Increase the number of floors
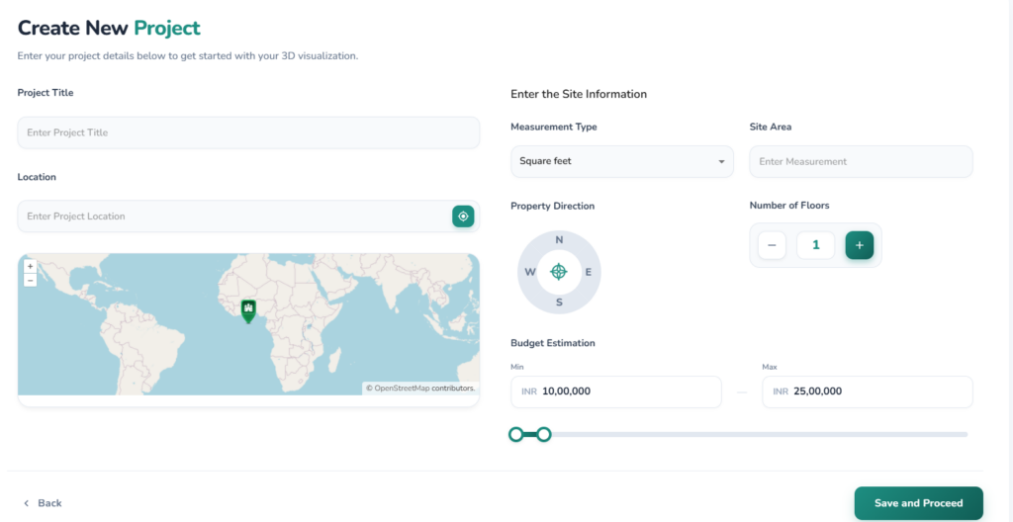 coord(859,245)
